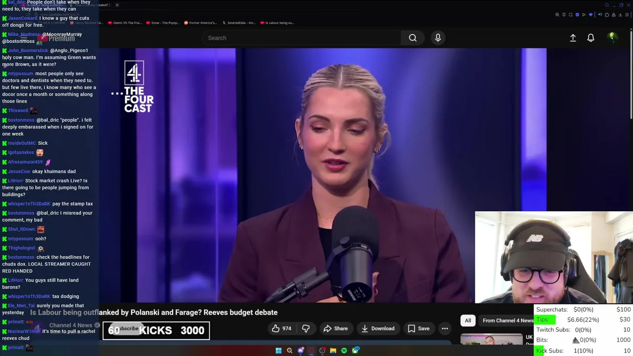This screenshot has width=633, height=356.
Task: Click chat username 'whisper1nTh3DaRK' saying tax dodging
Action: click(29, 296)
